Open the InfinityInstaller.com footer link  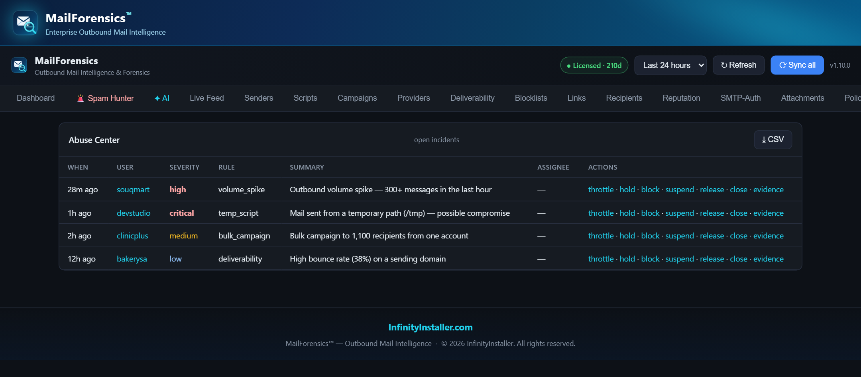coord(431,327)
